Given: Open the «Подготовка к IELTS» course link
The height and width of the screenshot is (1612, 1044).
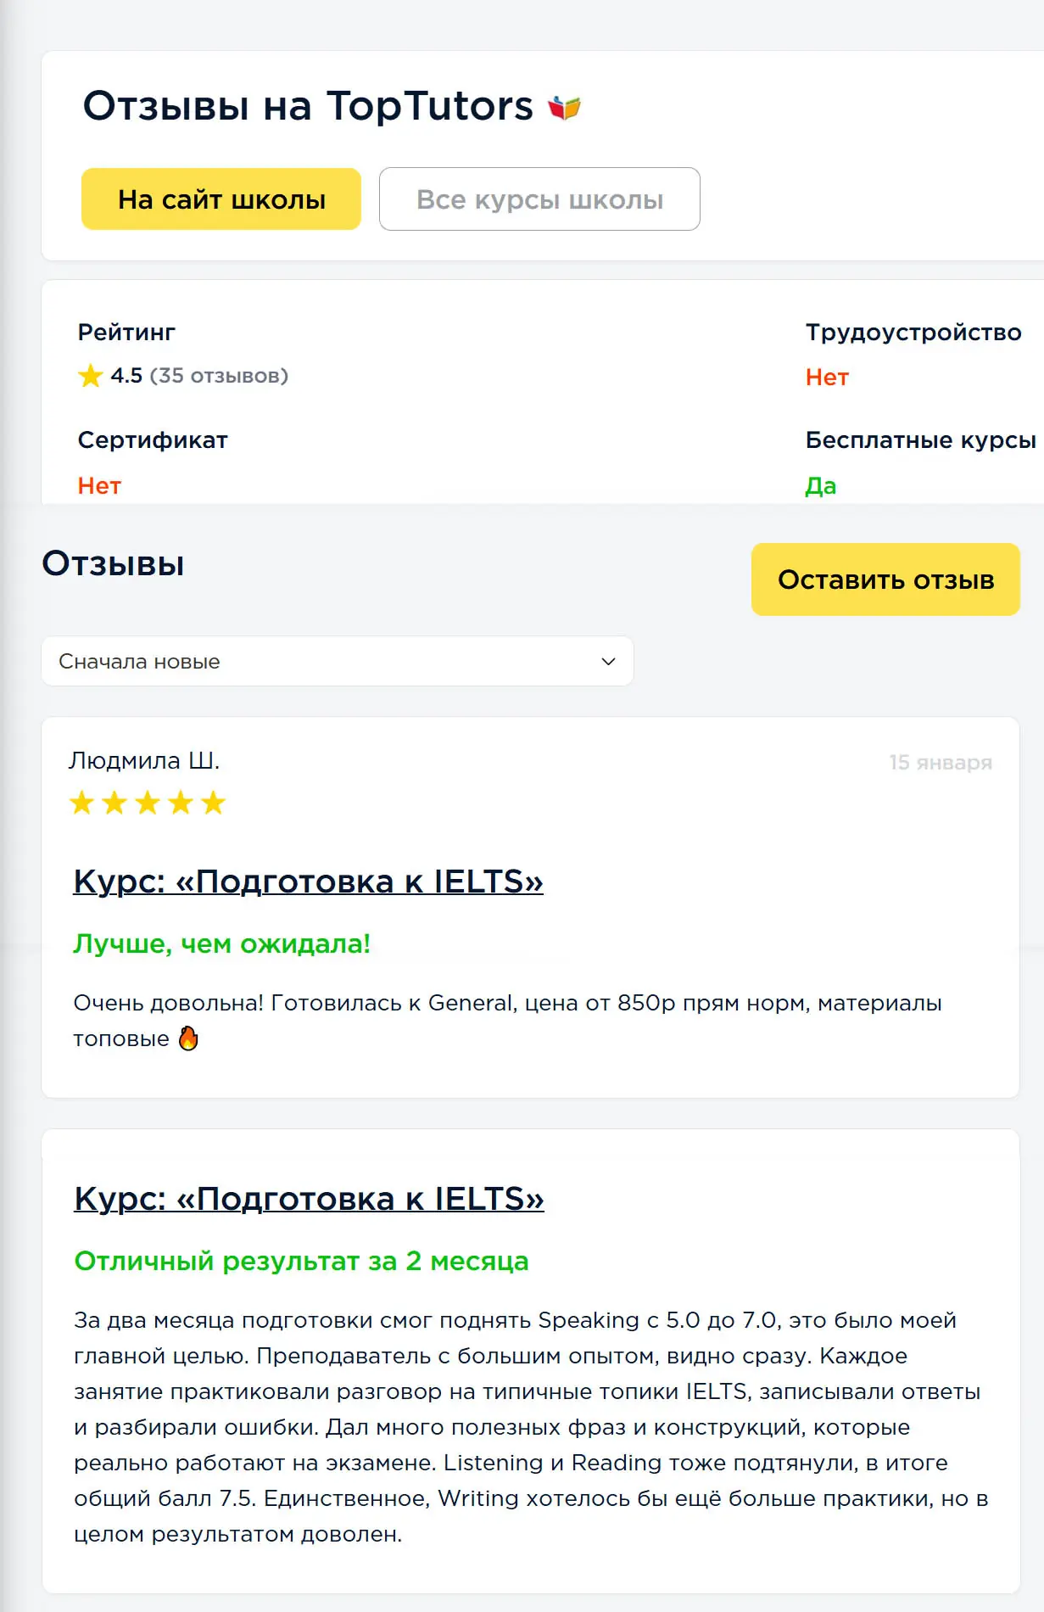Looking at the screenshot, I should [x=309, y=882].
